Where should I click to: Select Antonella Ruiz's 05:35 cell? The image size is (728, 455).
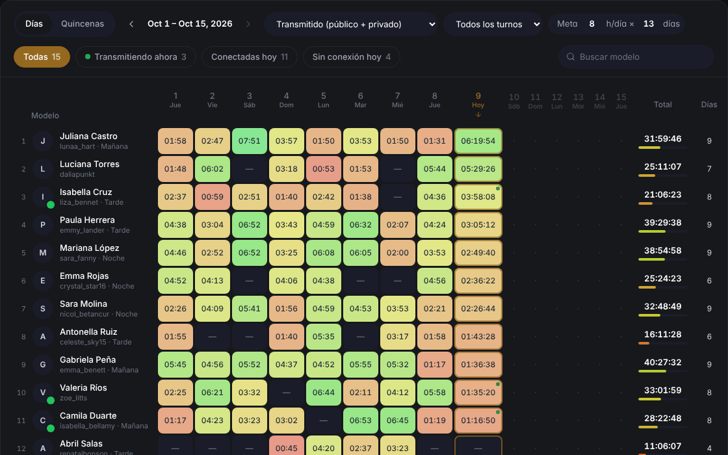[x=324, y=337]
